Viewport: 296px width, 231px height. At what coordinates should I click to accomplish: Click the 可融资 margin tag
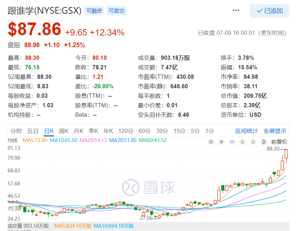(x=94, y=11)
